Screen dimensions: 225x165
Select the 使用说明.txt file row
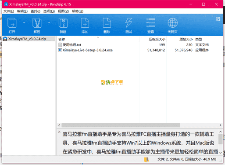[140, 45]
